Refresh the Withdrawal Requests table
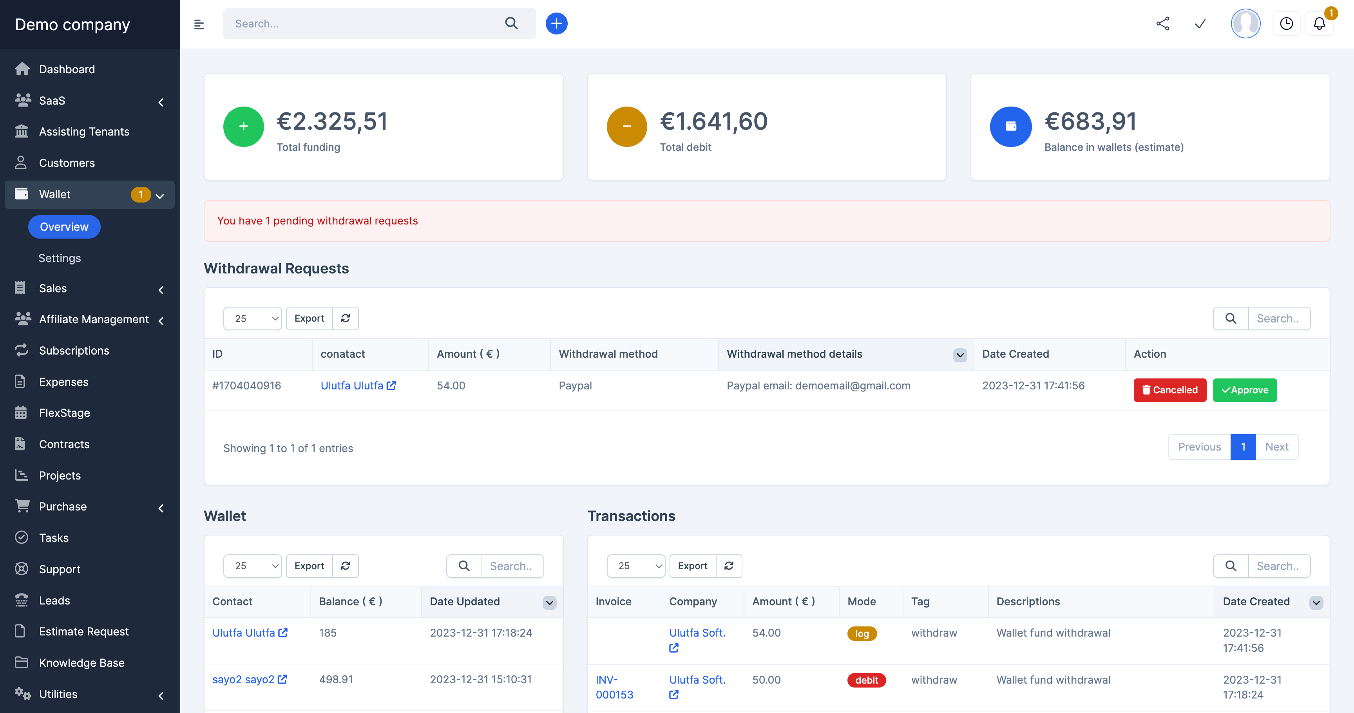 345,318
